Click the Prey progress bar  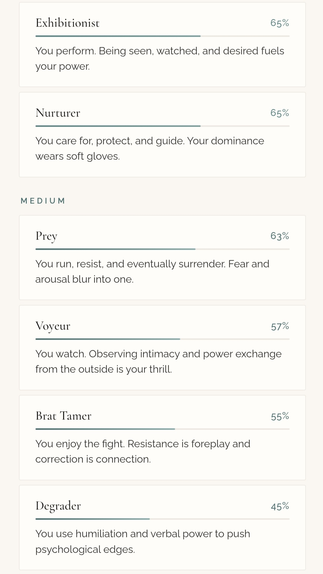click(162, 249)
